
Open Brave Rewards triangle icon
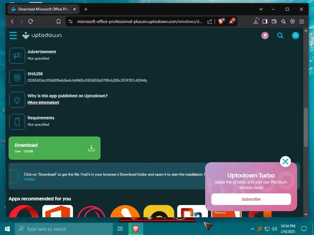pos(232,21)
